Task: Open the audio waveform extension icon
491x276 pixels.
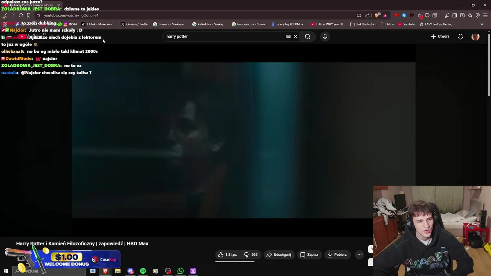Action: (412, 15)
